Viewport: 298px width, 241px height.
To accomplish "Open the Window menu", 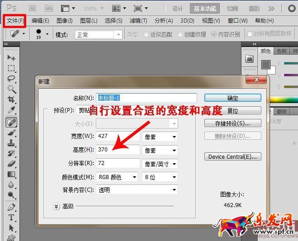I will (x=237, y=20).
